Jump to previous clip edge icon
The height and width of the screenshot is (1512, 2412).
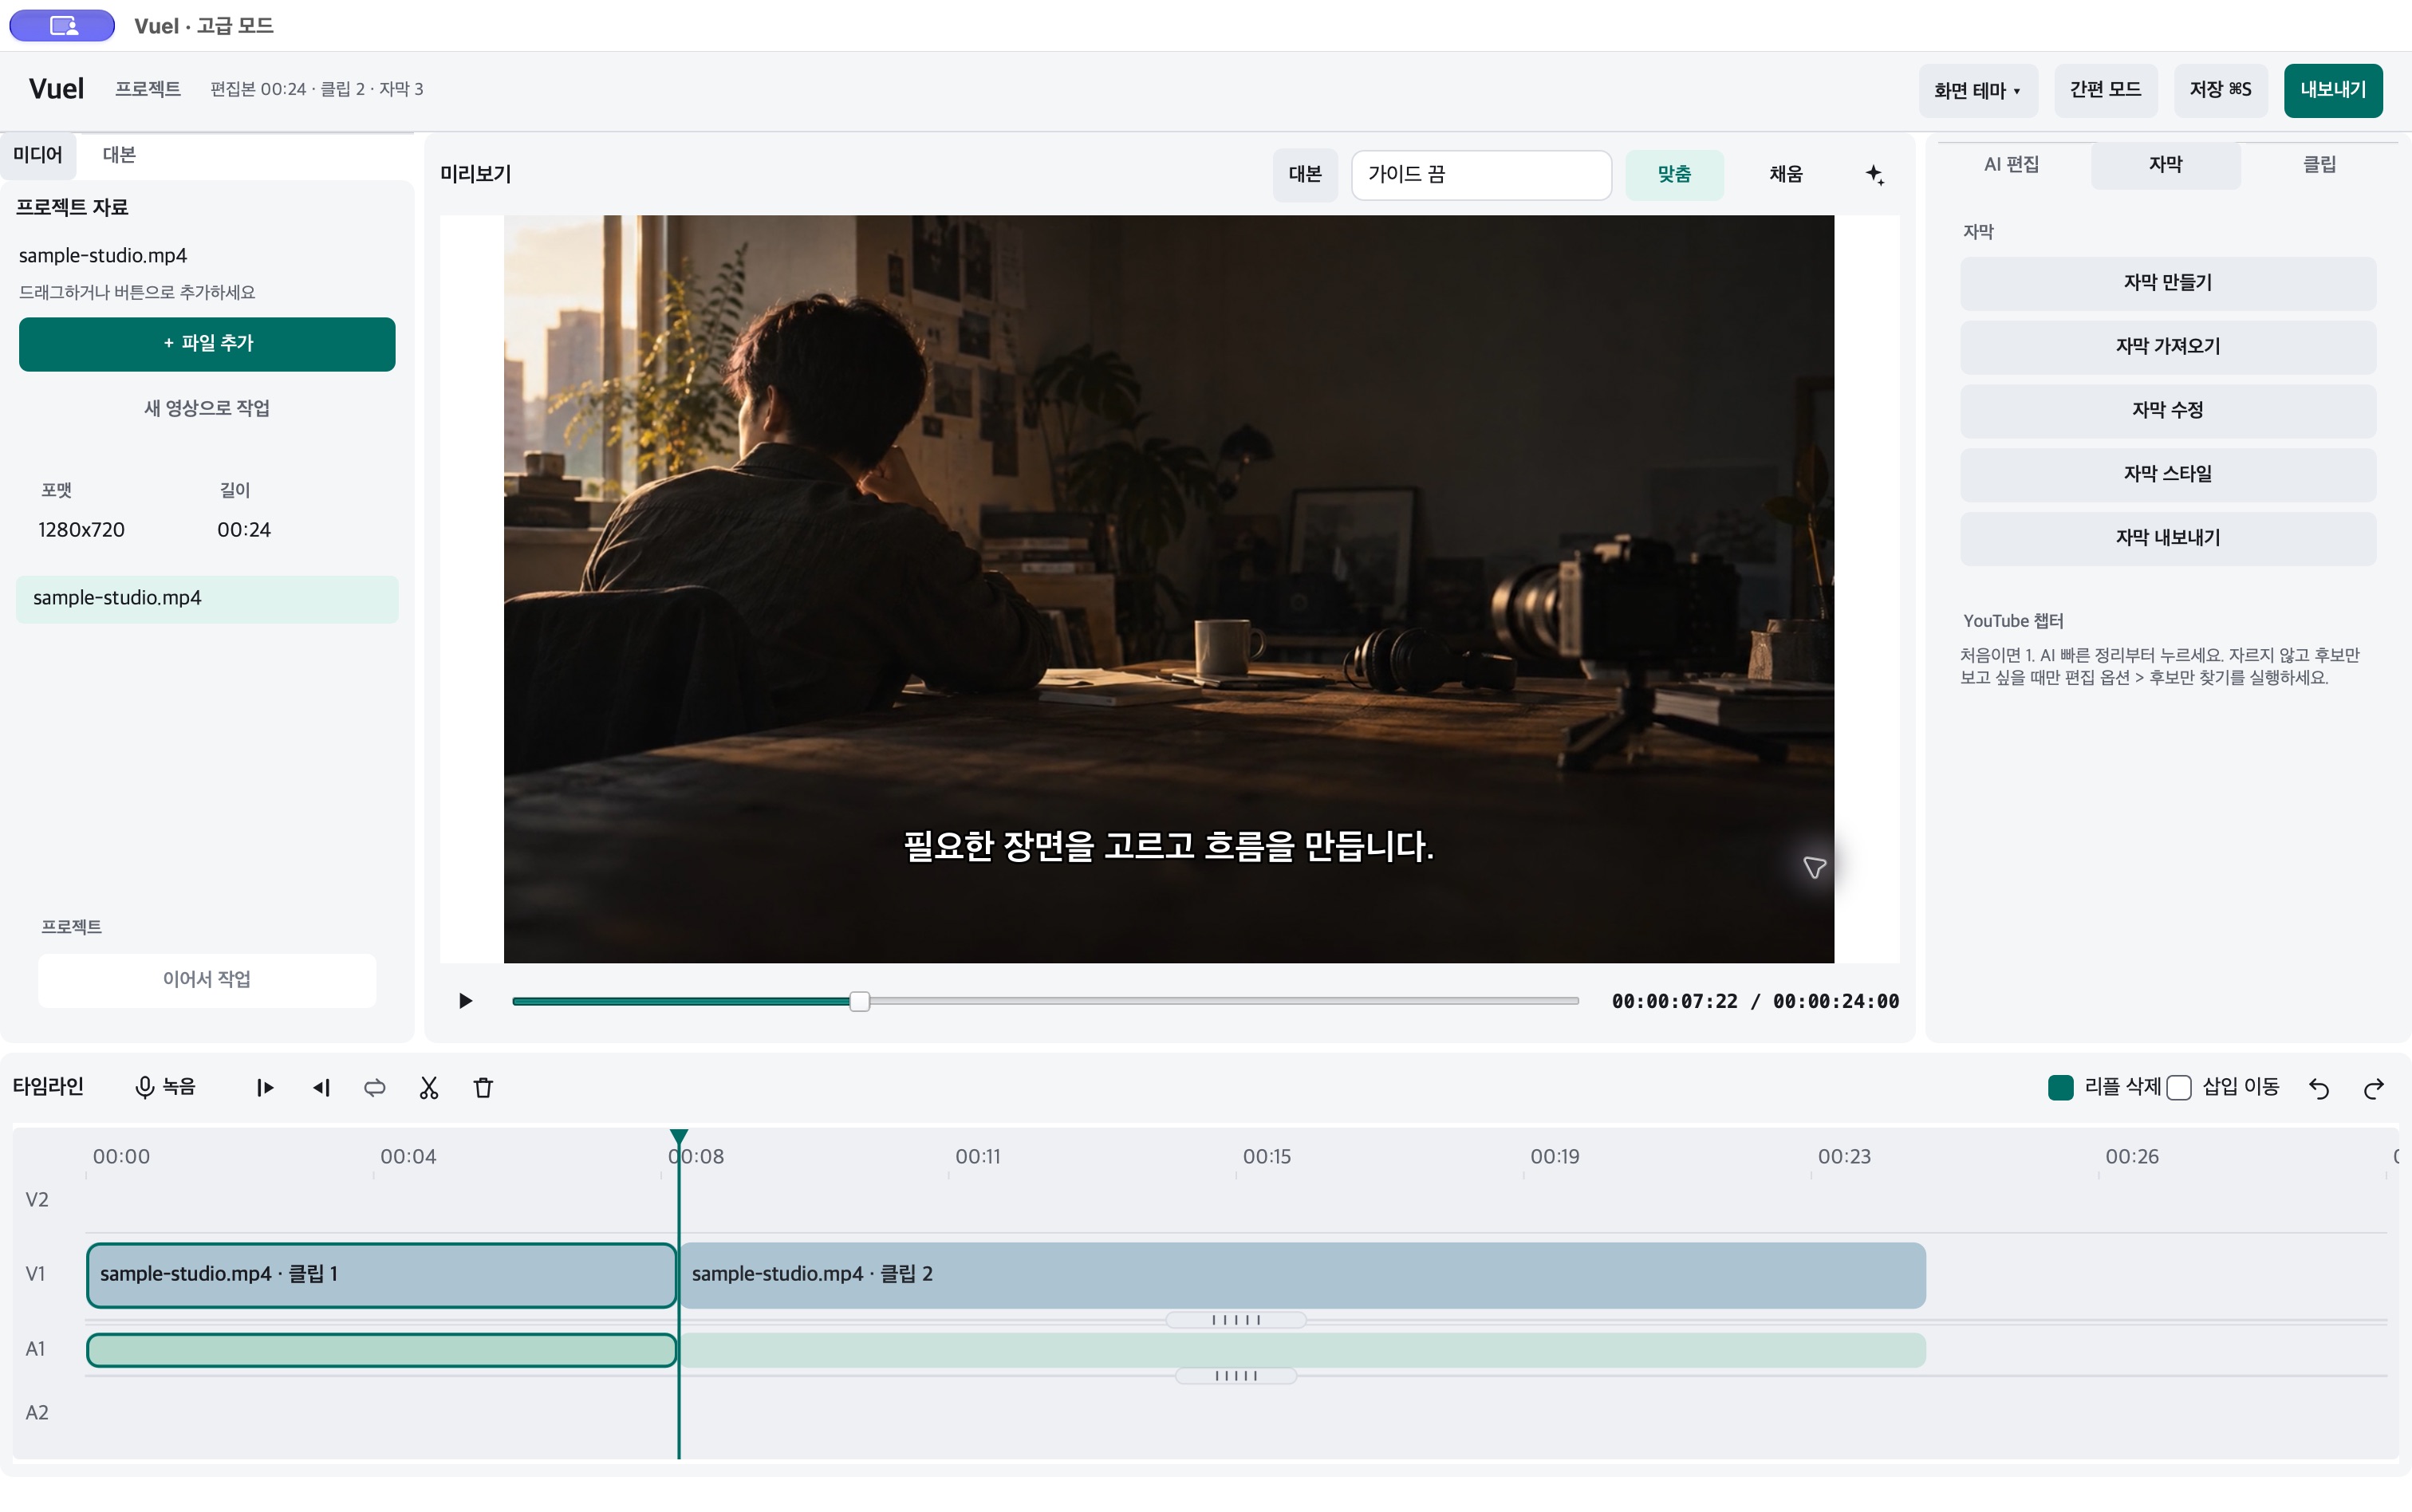tap(320, 1088)
